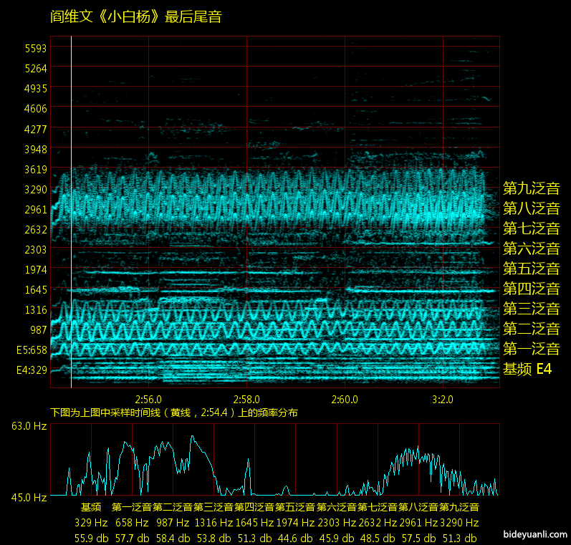Click the 2:56.0 time axis label

(x=148, y=398)
